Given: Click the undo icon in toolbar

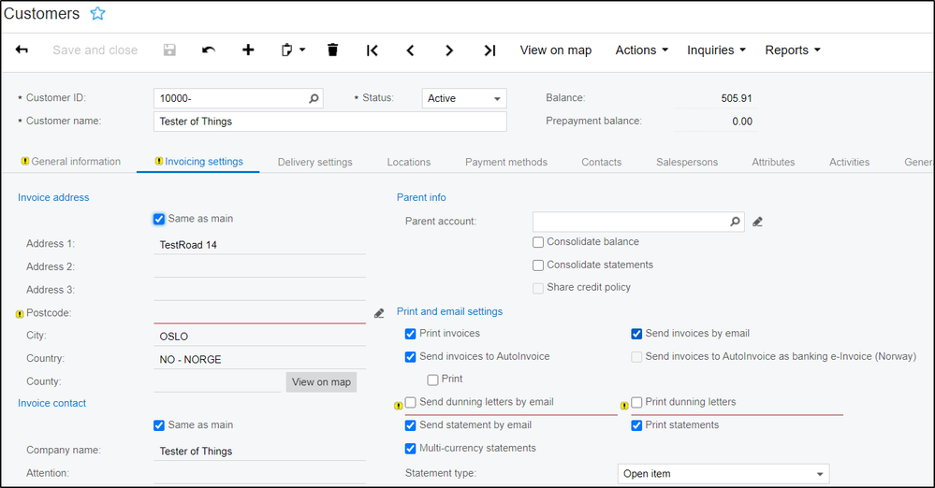Looking at the screenshot, I should (209, 50).
